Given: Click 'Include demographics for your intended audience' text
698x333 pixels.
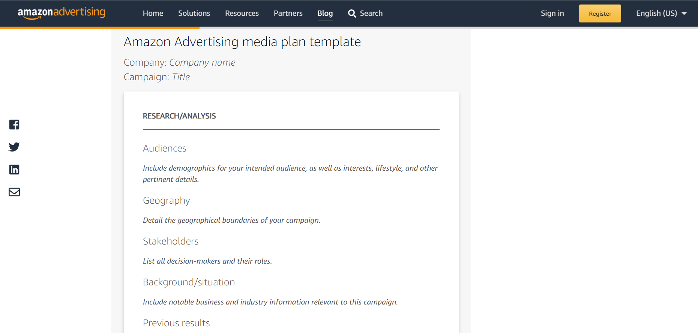Looking at the screenshot, I should [290, 174].
